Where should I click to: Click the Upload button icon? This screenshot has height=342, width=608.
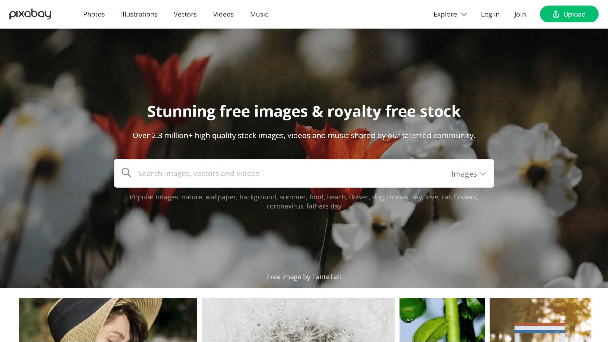(x=556, y=14)
